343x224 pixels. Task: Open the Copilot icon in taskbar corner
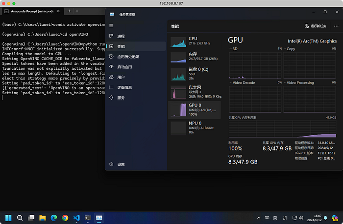(335, 218)
